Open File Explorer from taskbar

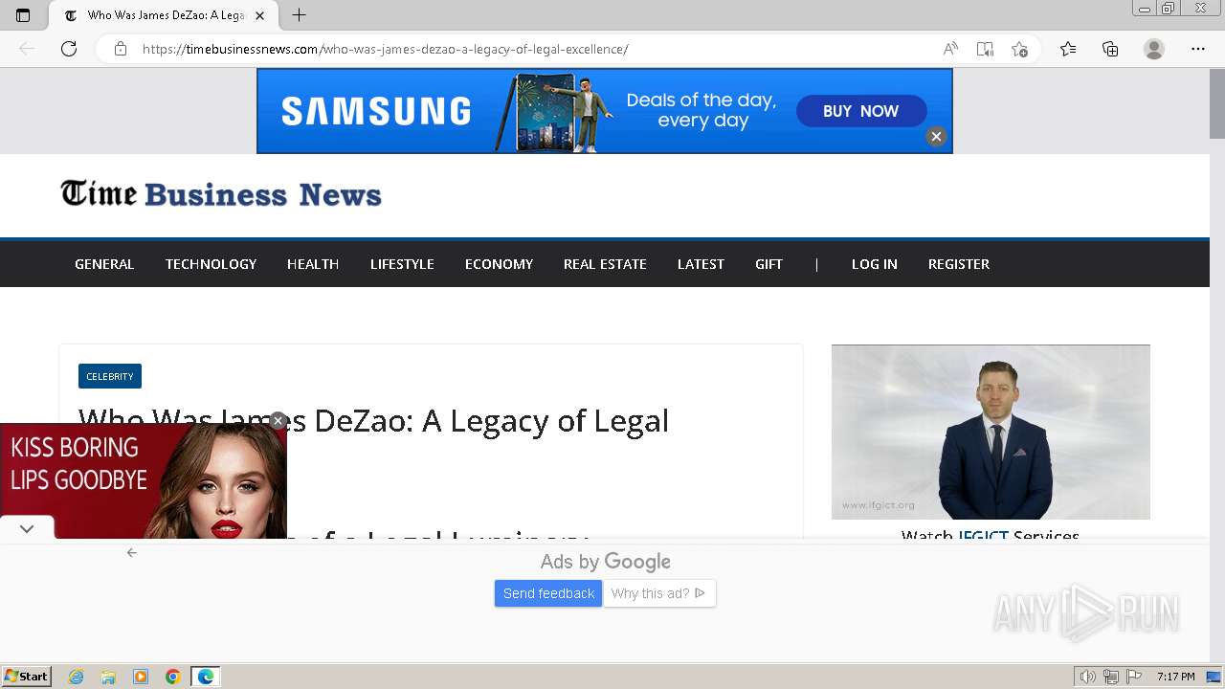click(108, 677)
